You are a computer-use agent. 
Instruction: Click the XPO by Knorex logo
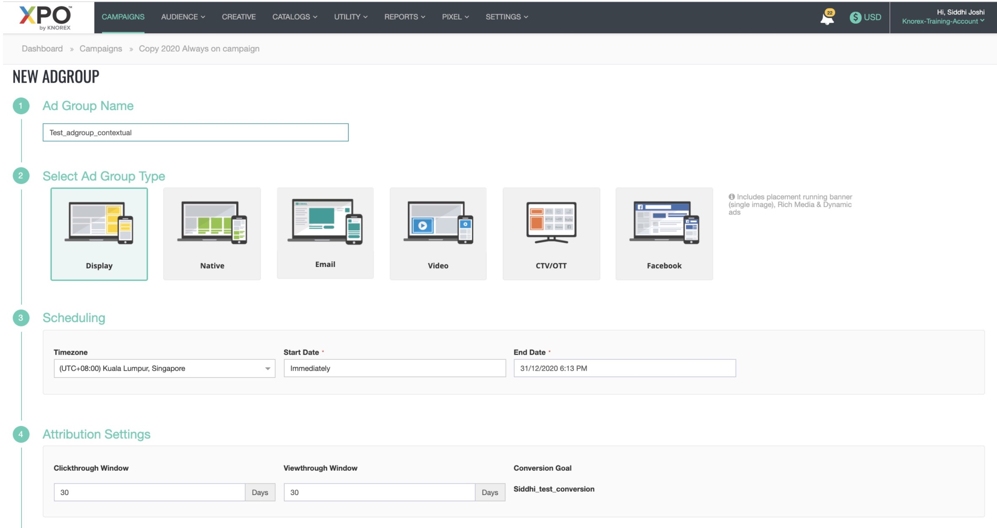click(46, 18)
